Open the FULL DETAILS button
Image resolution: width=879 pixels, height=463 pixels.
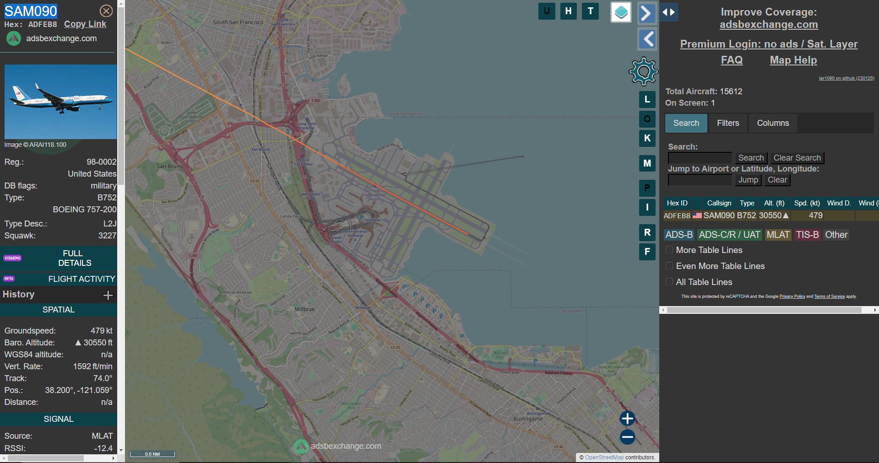59,258
